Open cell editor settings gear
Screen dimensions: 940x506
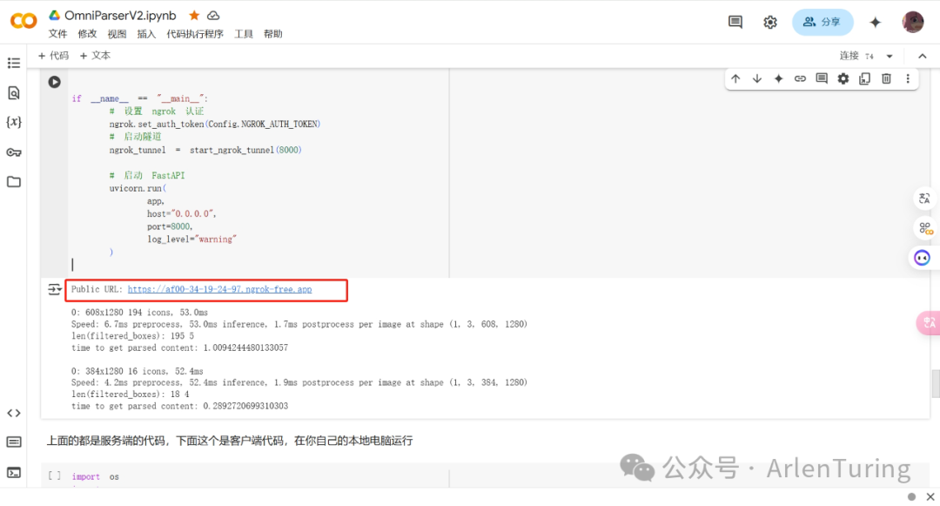[x=843, y=78]
